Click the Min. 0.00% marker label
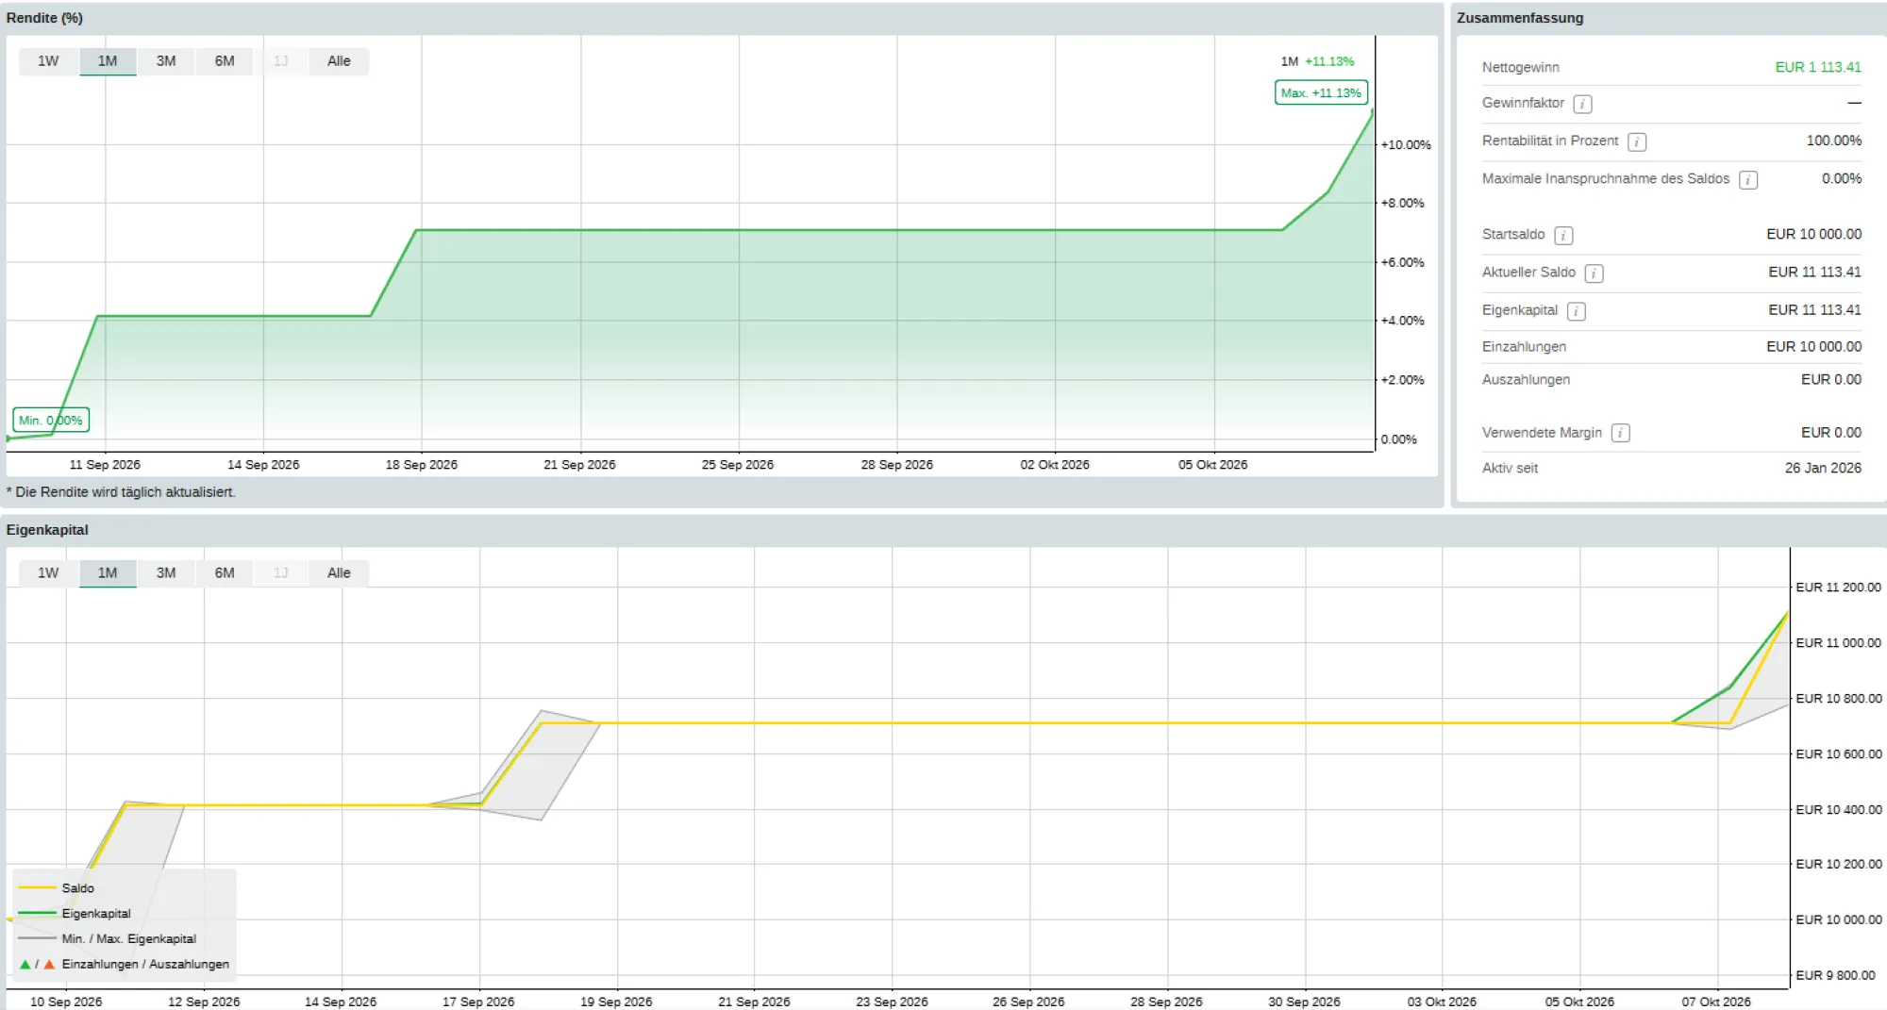 (51, 421)
